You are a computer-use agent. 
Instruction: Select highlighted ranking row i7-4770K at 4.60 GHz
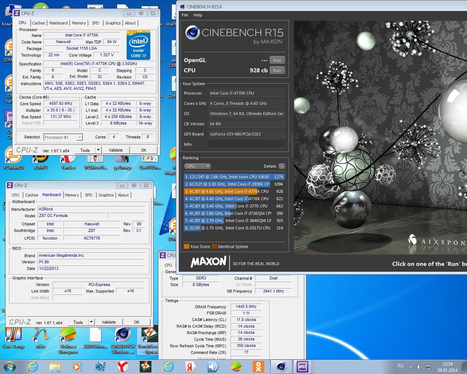[x=234, y=191]
